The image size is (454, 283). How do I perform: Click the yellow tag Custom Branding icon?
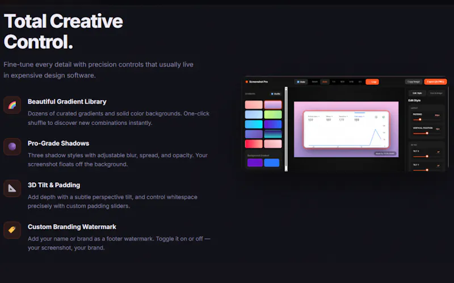click(12, 230)
